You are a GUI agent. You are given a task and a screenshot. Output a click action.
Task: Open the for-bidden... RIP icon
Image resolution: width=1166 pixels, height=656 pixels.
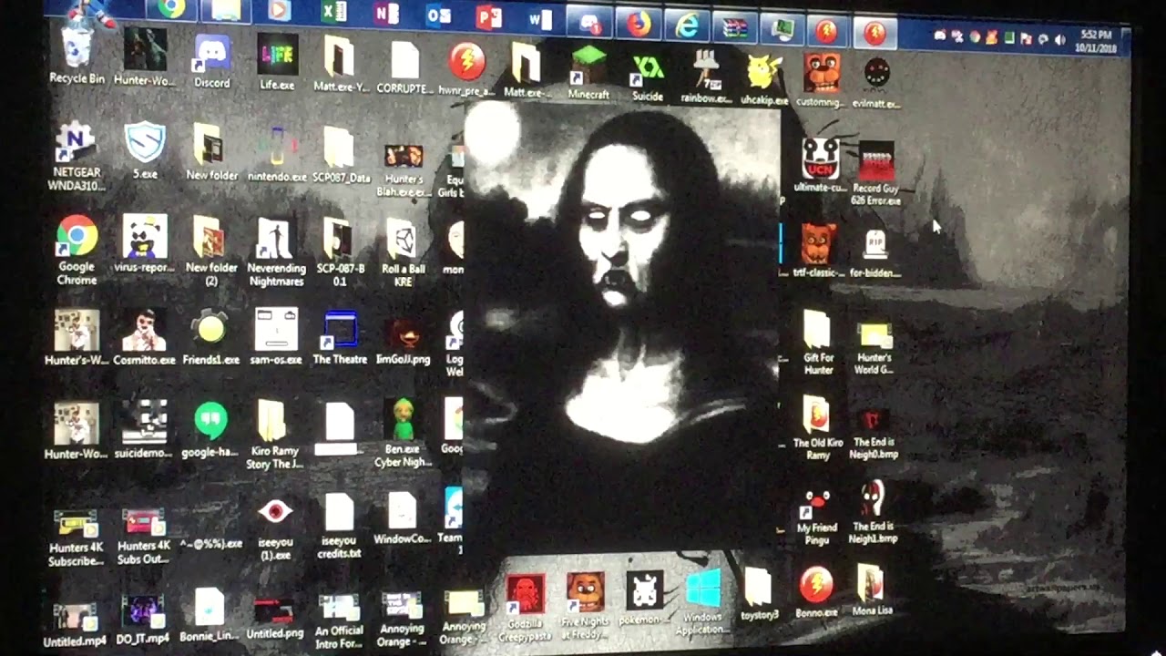click(x=874, y=251)
